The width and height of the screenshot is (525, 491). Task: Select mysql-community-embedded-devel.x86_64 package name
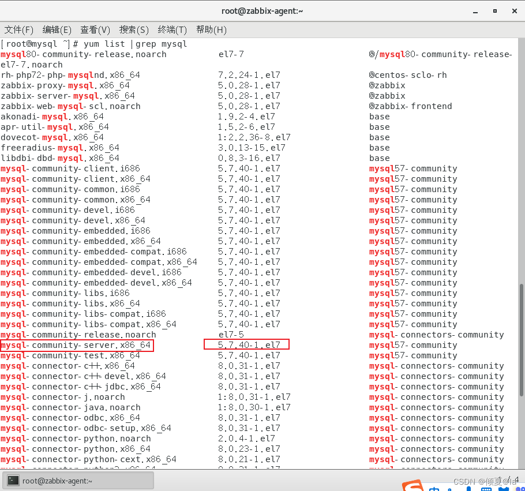click(x=96, y=283)
